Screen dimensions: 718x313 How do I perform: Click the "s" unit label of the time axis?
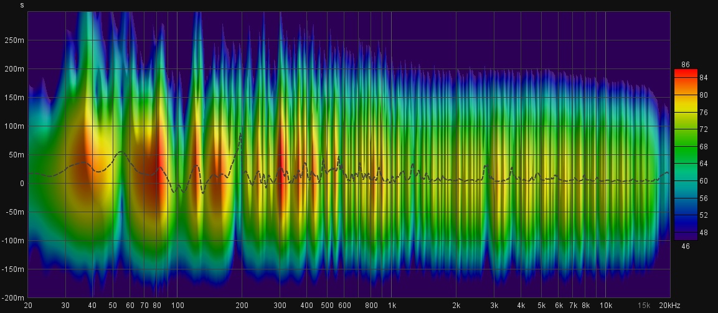[x=22, y=5]
